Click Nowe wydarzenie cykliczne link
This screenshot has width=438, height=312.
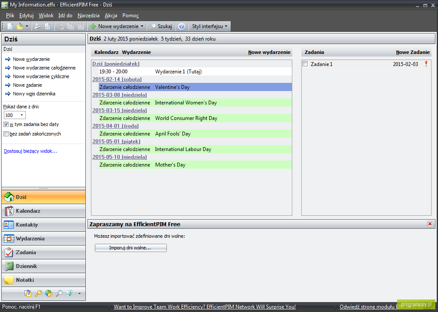[x=41, y=76]
